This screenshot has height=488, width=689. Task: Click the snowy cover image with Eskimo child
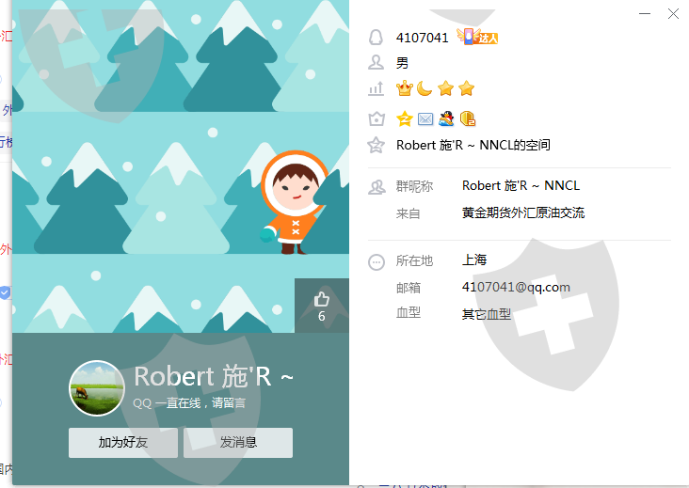[x=180, y=166]
